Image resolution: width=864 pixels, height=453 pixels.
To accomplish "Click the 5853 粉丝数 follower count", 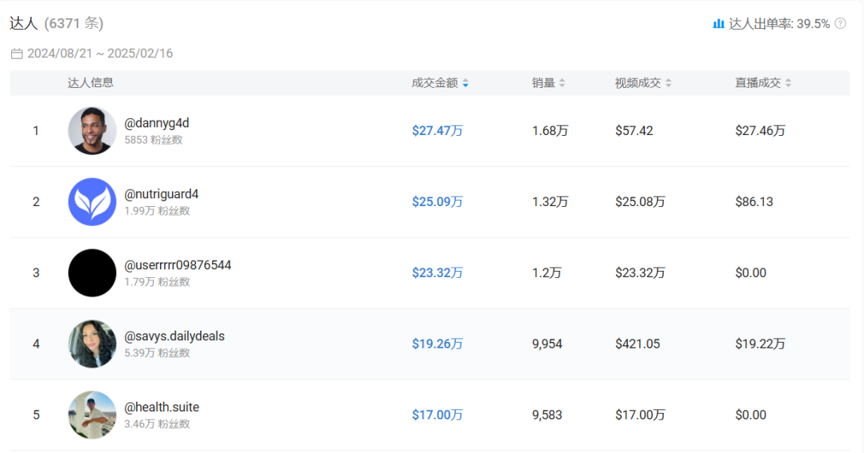I will [x=153, y=140].
